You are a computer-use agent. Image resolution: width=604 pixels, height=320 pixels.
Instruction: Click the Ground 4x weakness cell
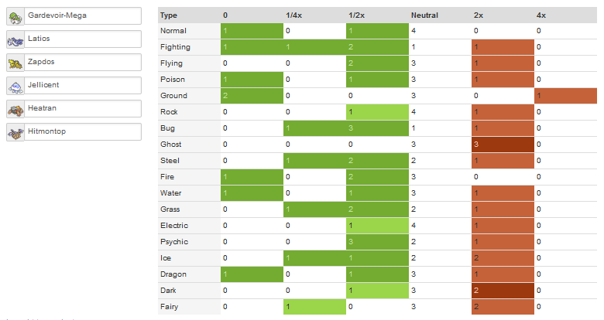coord(565,96)
